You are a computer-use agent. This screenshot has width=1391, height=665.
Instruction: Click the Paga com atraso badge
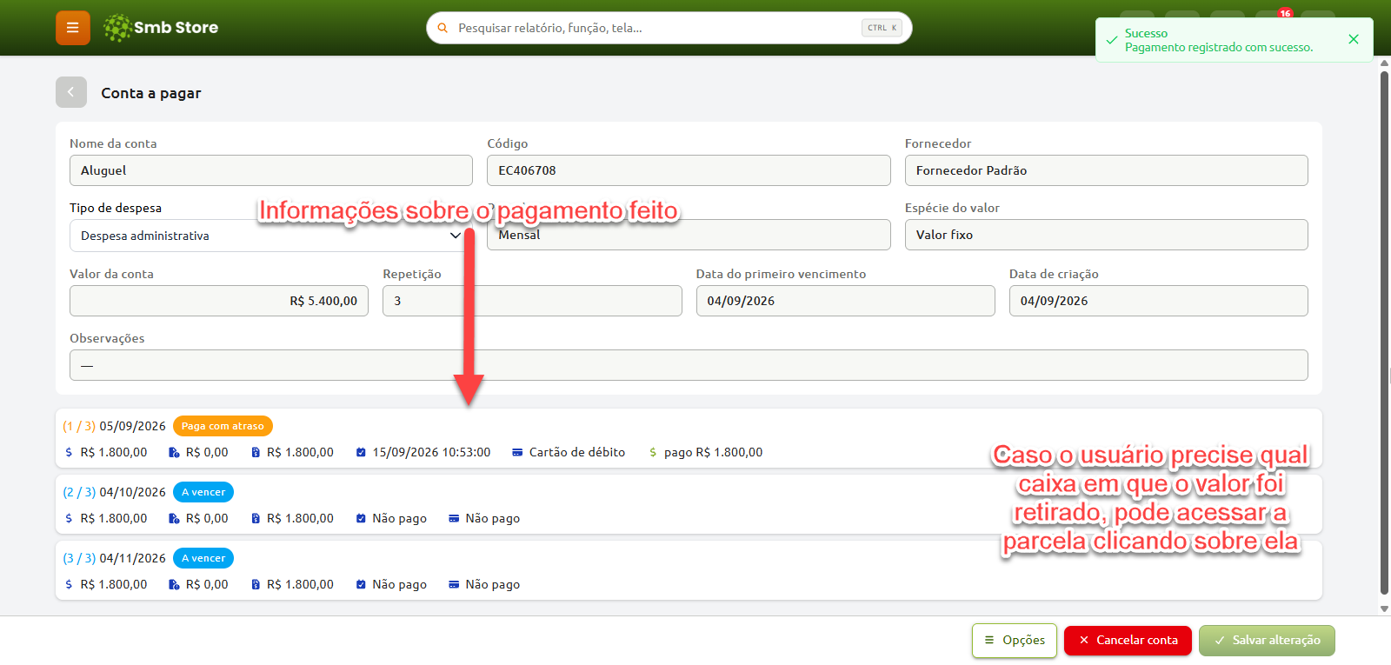(x=223, y=426)
